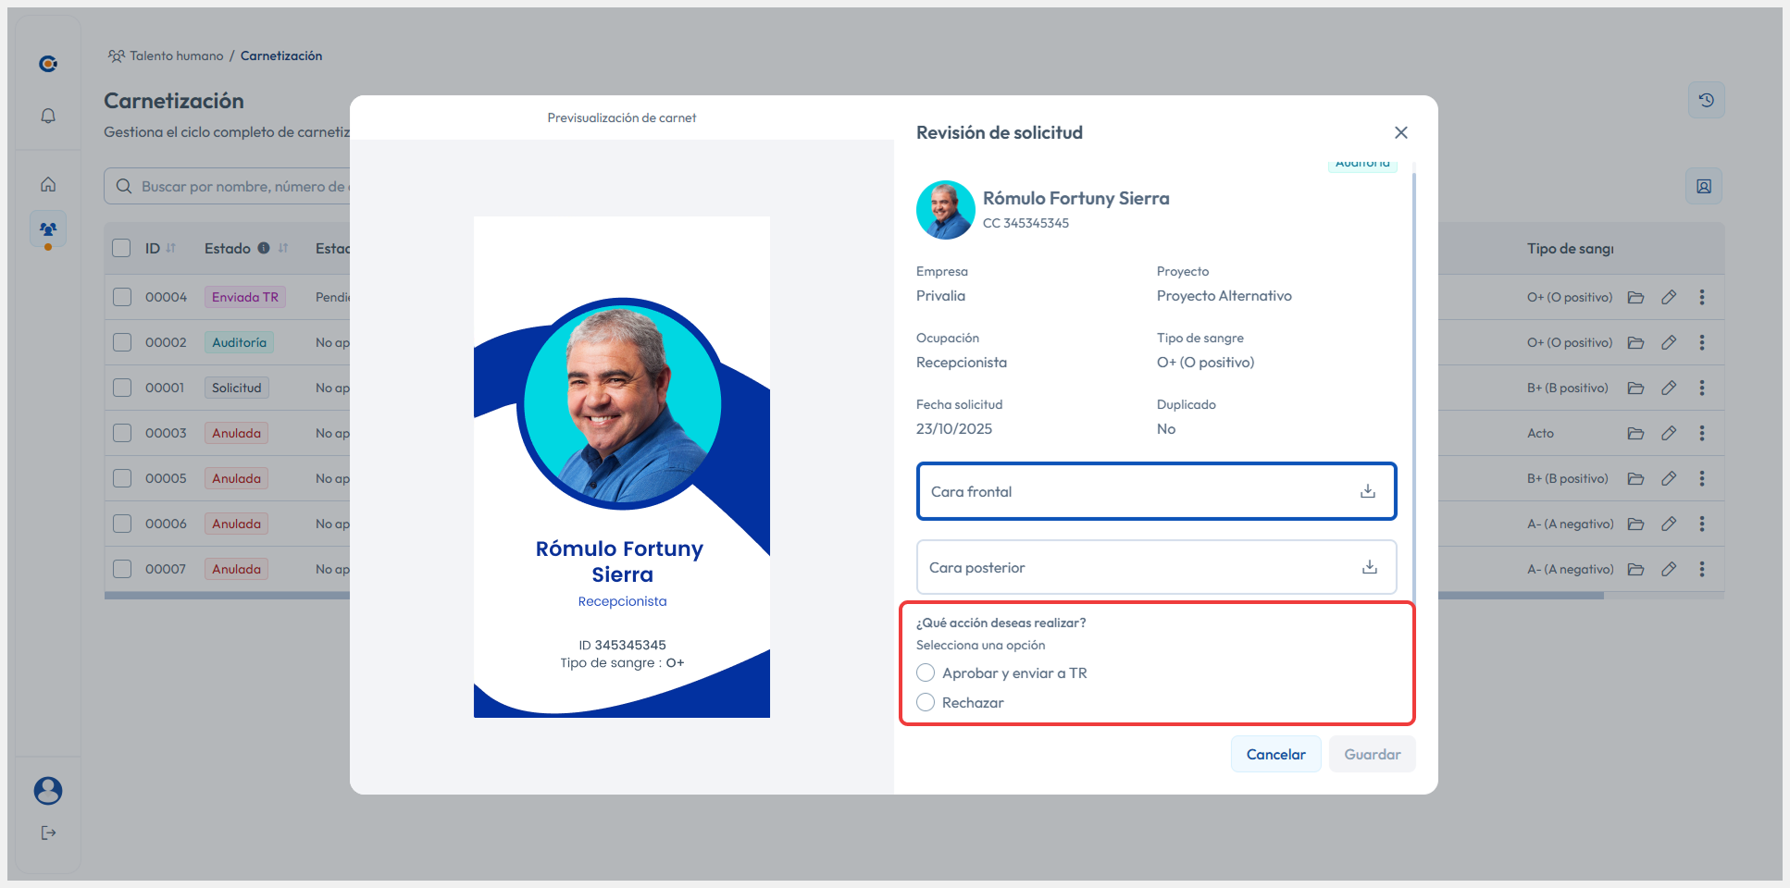Viewport: 1790px width, 888px height.
Task: Open the three-dot menu for row 00004
Action: (x=1702, y=297)
